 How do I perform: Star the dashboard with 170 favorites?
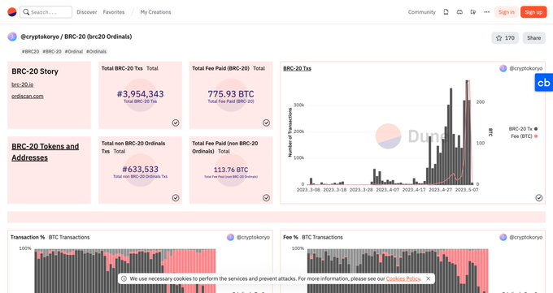505,38
